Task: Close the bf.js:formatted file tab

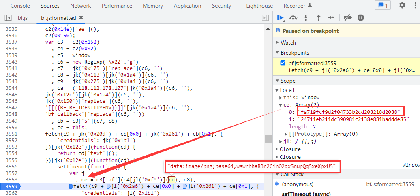Action: coord(81,18)
